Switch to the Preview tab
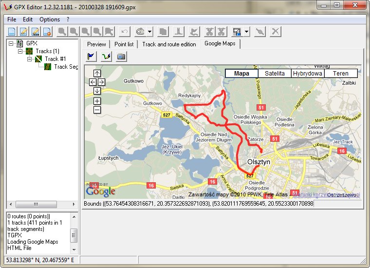 tap(96, 44)
